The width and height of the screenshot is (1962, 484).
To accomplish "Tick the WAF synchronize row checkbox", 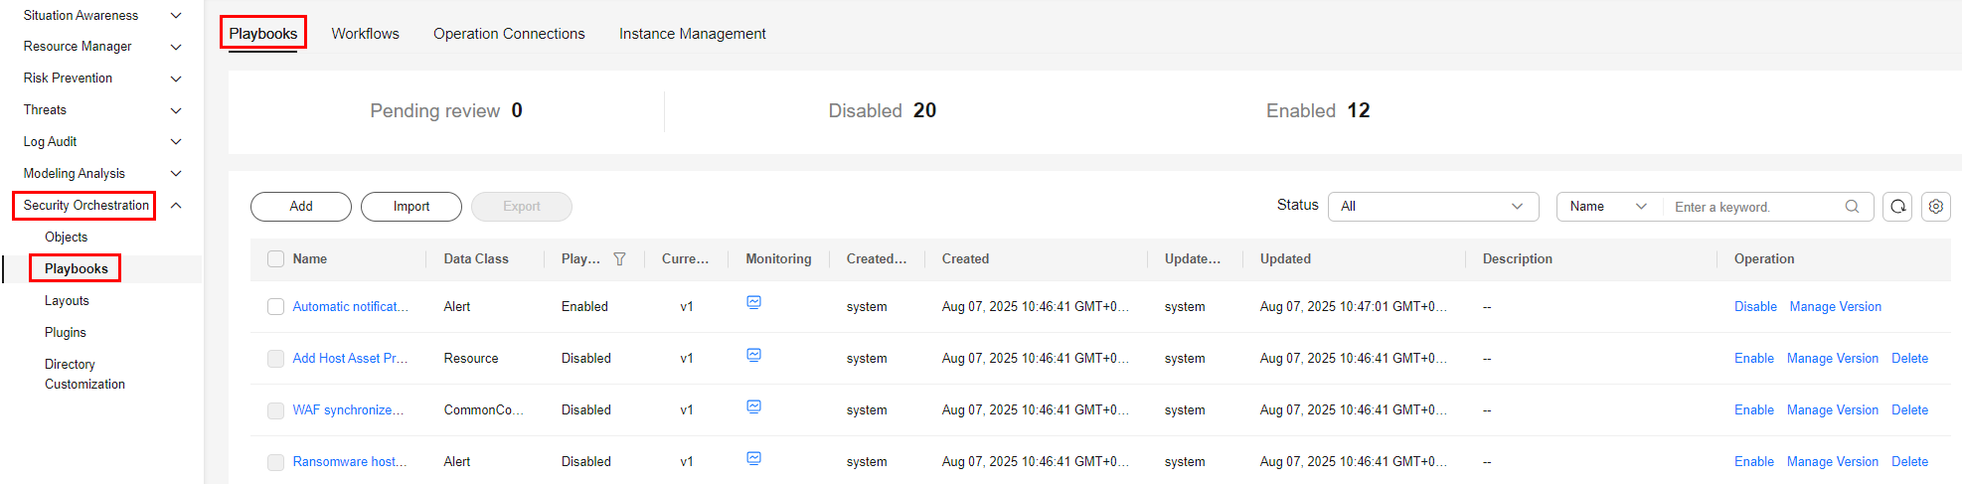I will 276,410.
